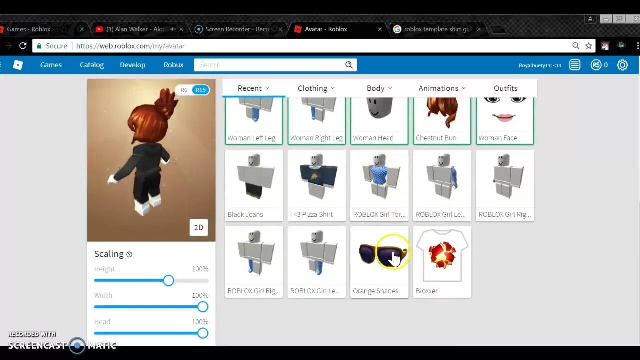Open Games in Roblox navbar
Image resolution: width=640 pixels, height=360 pixels.
(x=51, y=65)
